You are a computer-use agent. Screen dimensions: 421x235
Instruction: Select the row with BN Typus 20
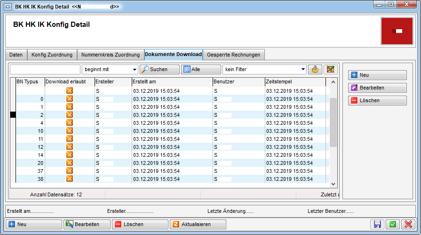pyautogui.click(x=172, y=163)
